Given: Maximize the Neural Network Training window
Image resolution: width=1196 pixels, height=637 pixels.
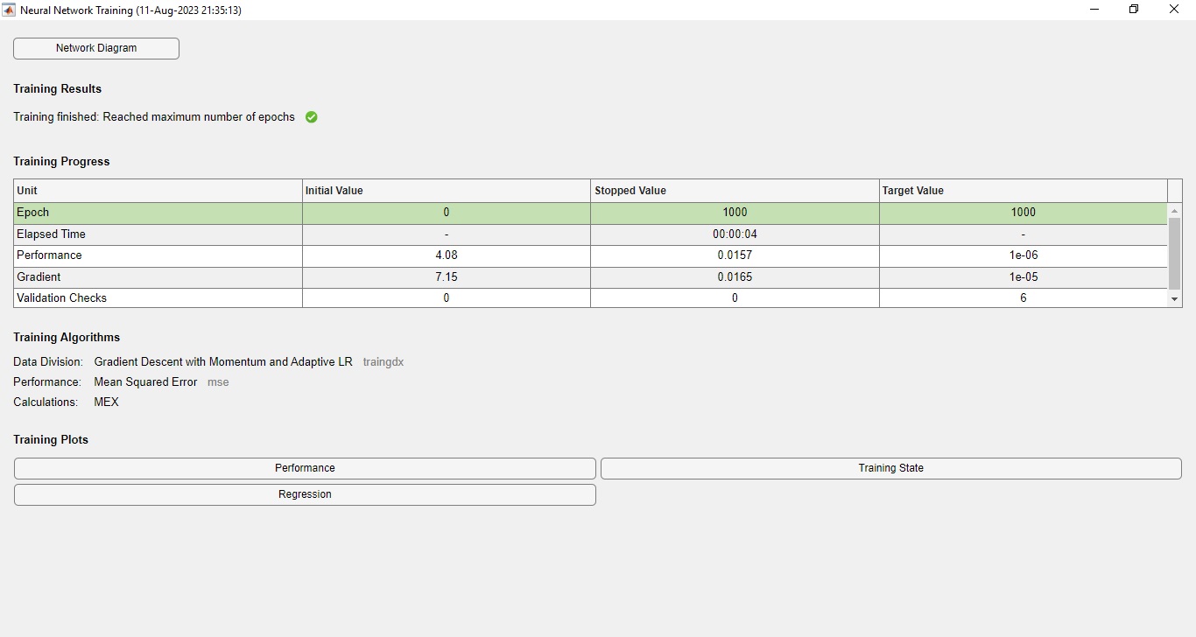Looking at the screenshot, I should click(x=1134, y=10).
